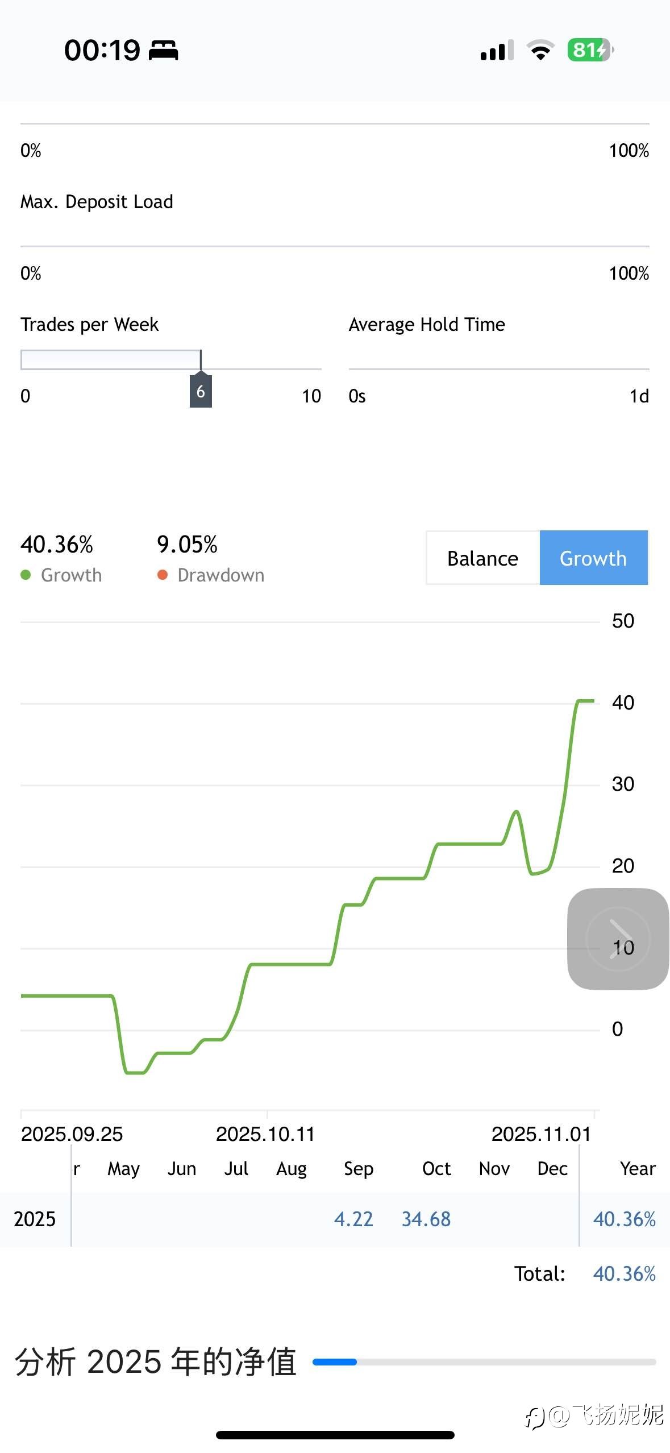
Task: Tap the 2025.10.11 date marker on chart axis
Action: (x=265, y=1134)
